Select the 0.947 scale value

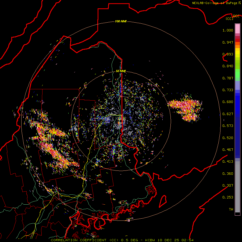pyautogui.click(x=228, y=42)
